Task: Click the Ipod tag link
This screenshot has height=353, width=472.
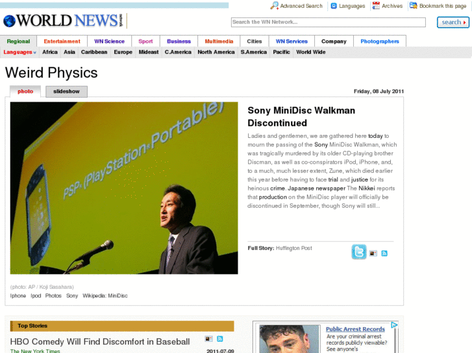Action: coord(36,296)
